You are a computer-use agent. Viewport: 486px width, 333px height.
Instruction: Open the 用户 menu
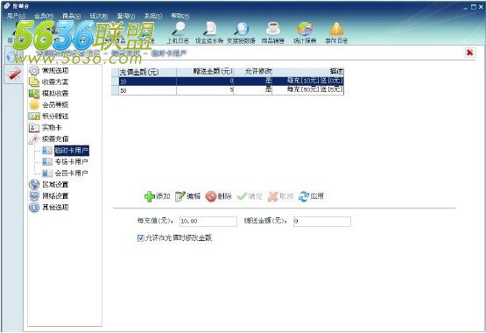point(17,16)
